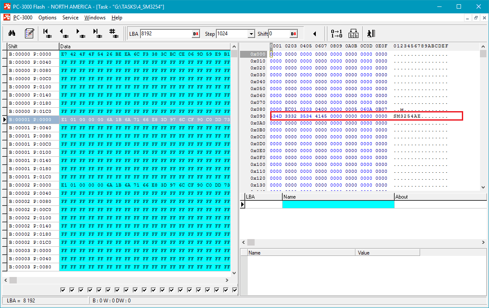
Task: Click up arrow of data list vertical scrollbar
Action: (234, 47)
